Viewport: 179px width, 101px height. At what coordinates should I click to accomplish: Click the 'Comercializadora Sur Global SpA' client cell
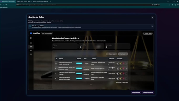[x=99, y=73]
